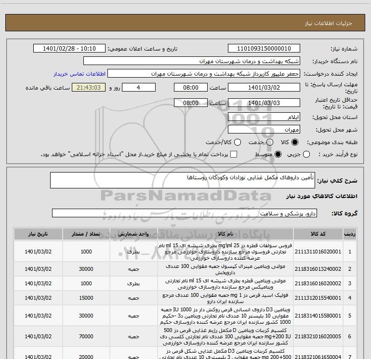371x359 pixels.
Task: Select the کالا/خدمت radio button
Action: pos(238,142)
